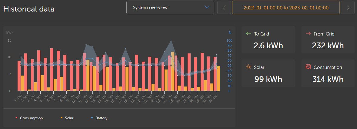Open the date range picker

[286, 8]
